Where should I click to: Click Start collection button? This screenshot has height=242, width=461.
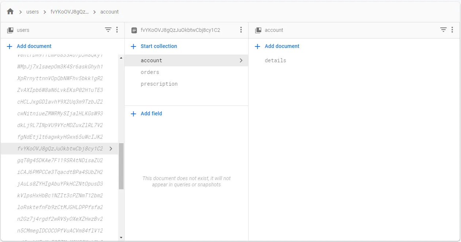coord(154,46)
